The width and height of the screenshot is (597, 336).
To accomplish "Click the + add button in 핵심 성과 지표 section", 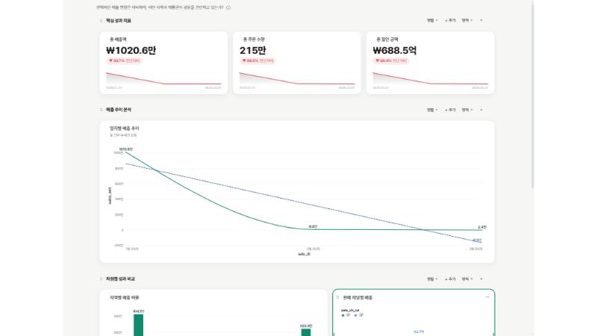I will pos(450,20).
